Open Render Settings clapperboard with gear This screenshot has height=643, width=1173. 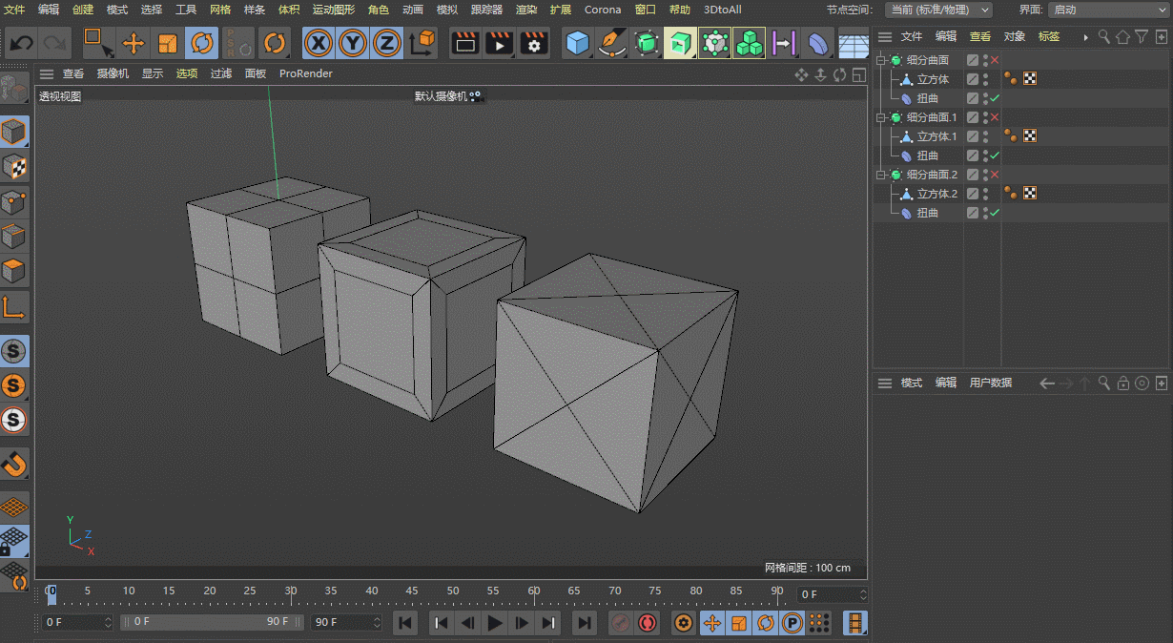point(534,44)
